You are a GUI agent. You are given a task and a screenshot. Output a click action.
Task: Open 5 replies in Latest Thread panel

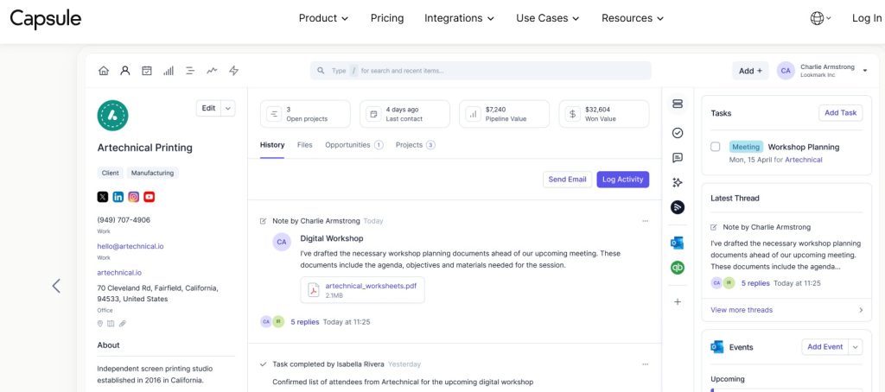755,283
